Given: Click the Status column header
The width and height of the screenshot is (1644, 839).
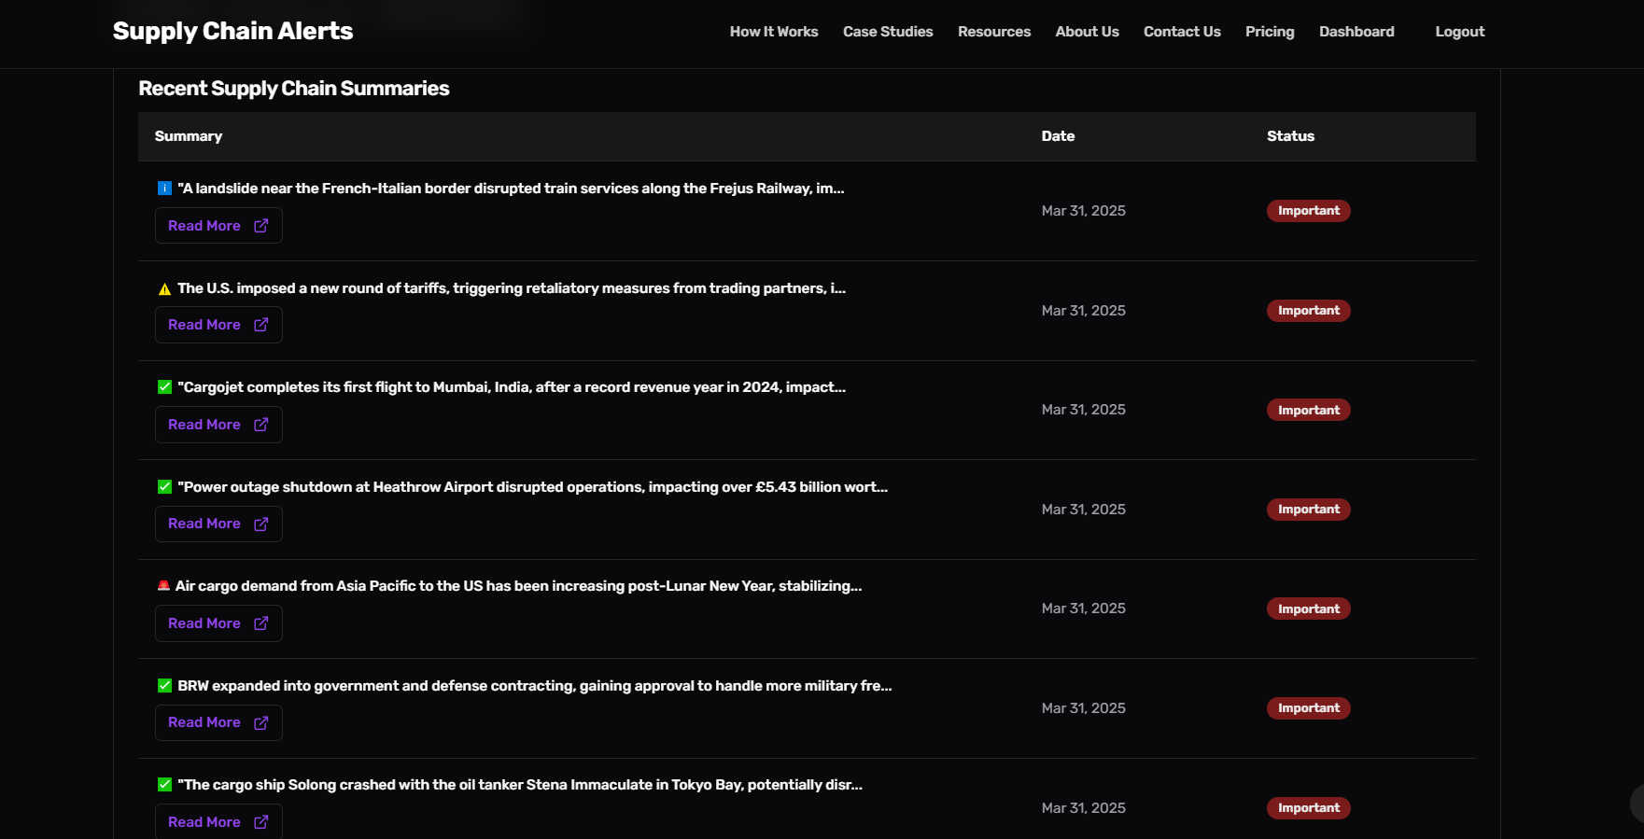Looking at the screenshot, I should pos(1290,136).
